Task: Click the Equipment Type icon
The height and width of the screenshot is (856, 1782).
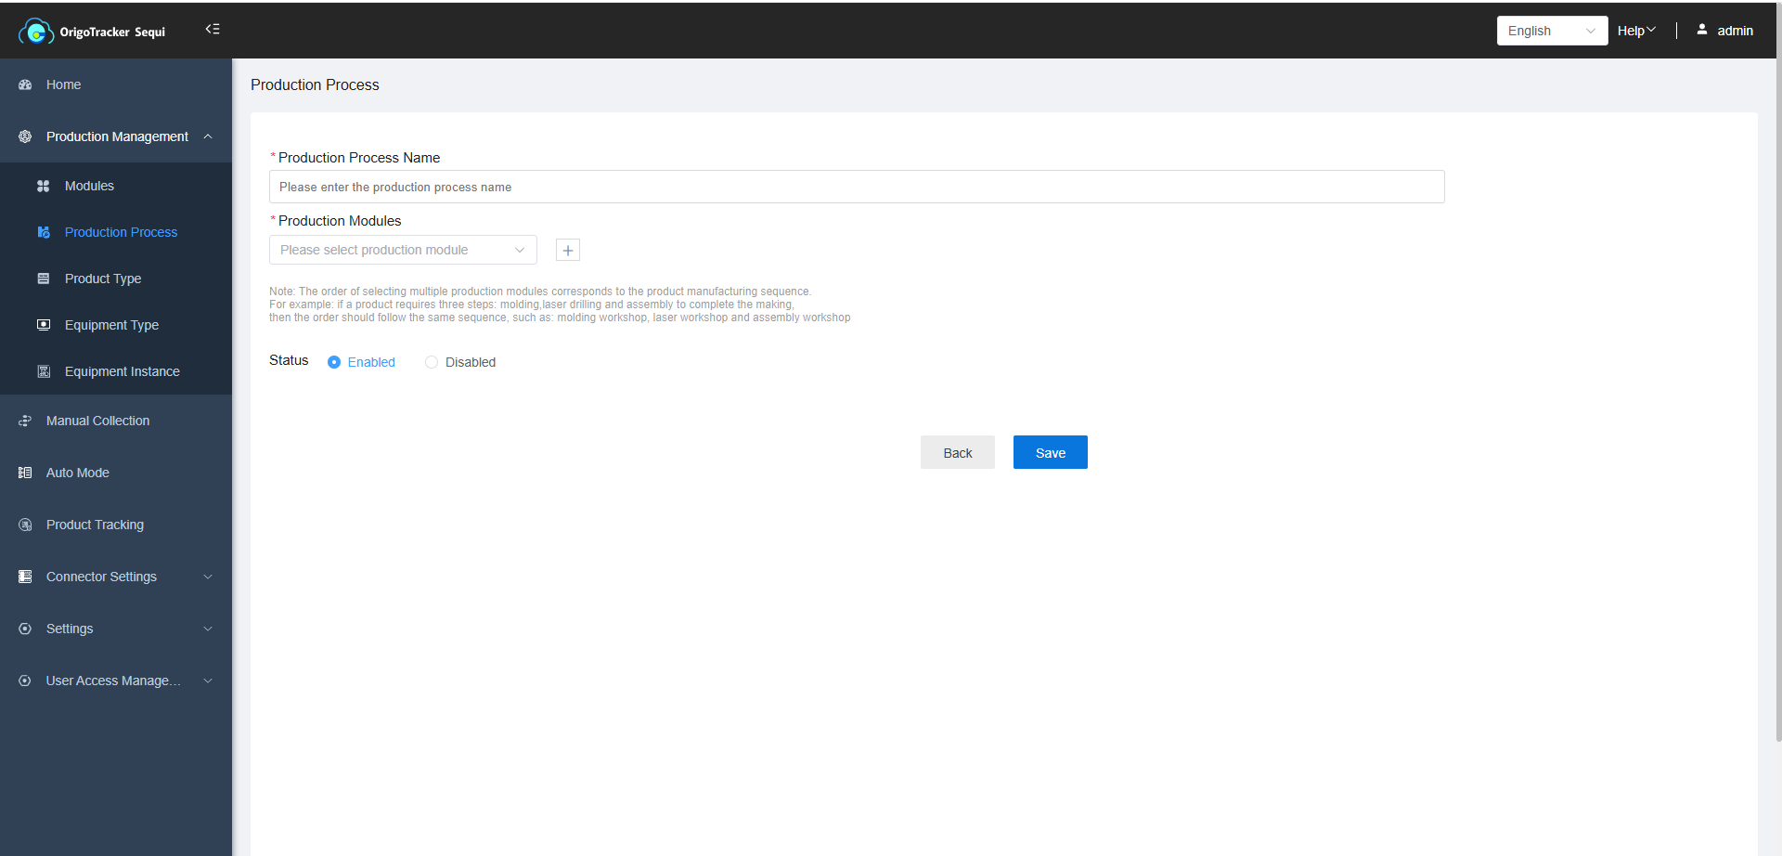Action: tap(43, 325)
